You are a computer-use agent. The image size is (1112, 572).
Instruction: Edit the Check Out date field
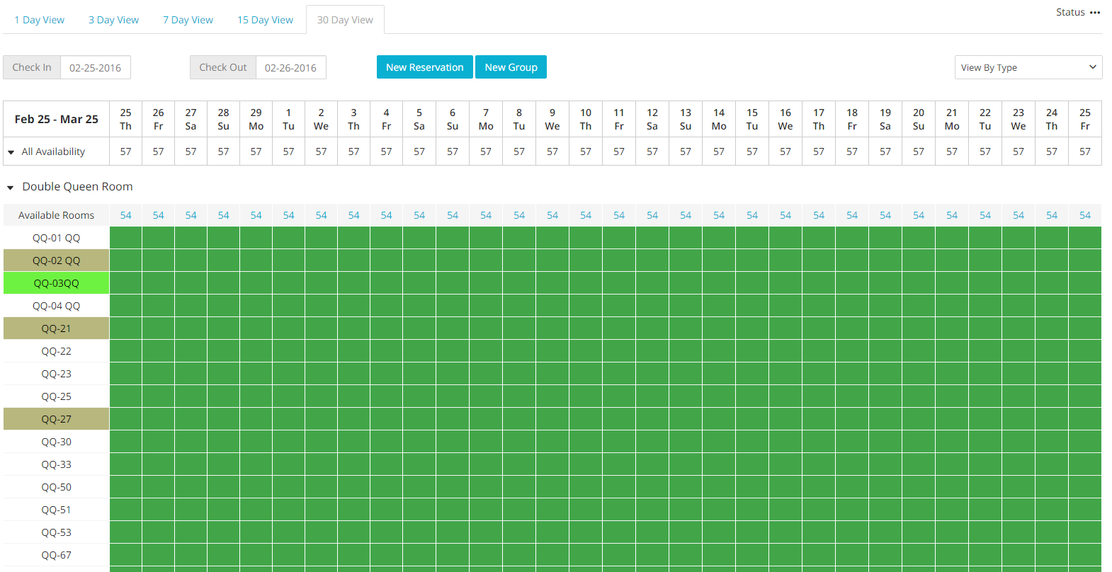click(x=291, y=68)
